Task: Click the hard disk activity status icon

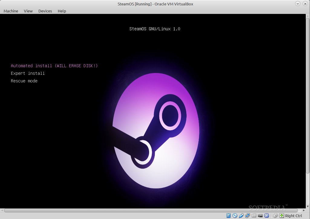Action: coord(228,215)
